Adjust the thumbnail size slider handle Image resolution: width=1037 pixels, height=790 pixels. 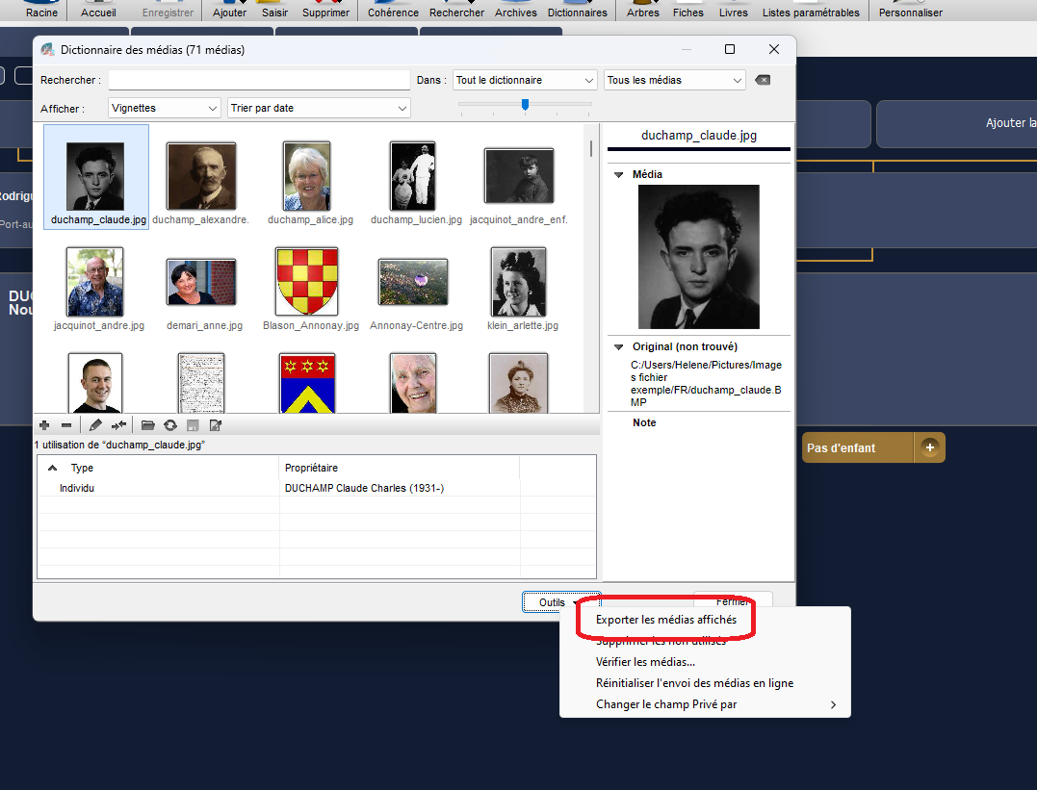pos(525,104)
